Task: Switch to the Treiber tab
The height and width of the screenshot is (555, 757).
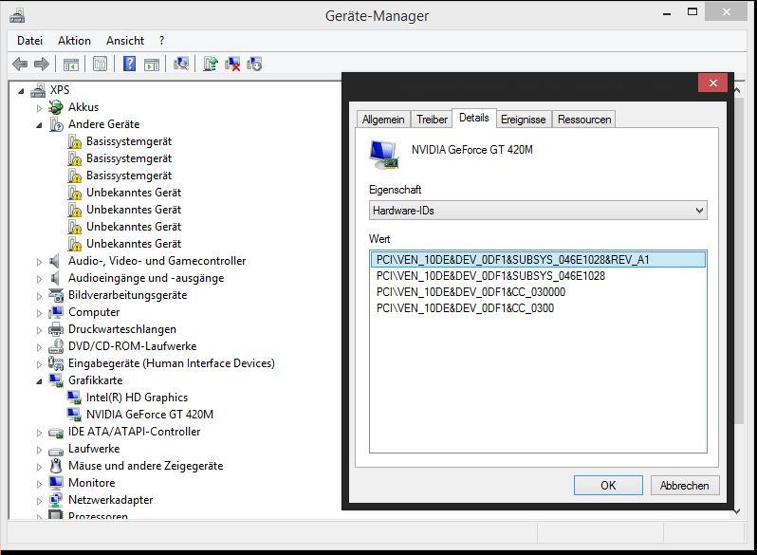Action: [432, 120]
